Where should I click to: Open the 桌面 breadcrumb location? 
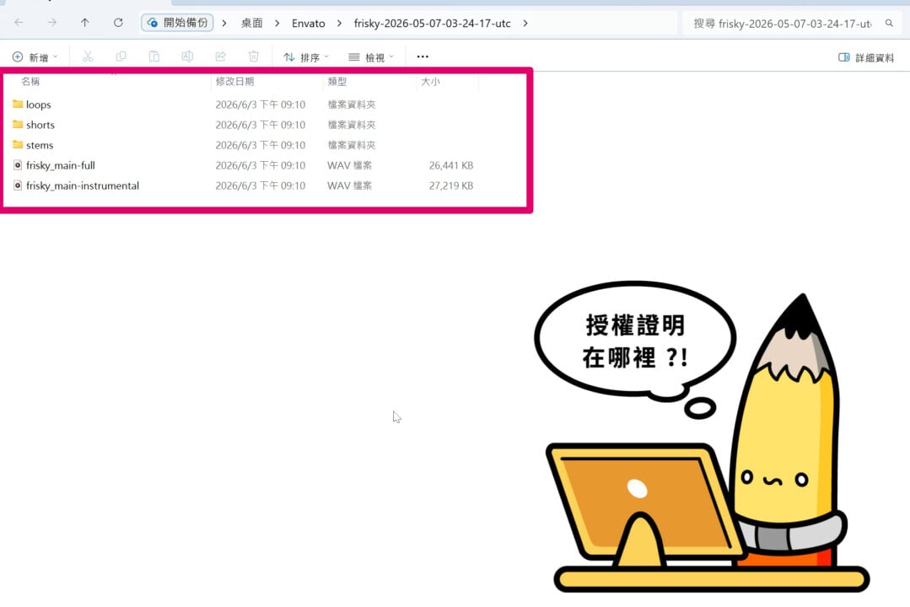[252, 24]
